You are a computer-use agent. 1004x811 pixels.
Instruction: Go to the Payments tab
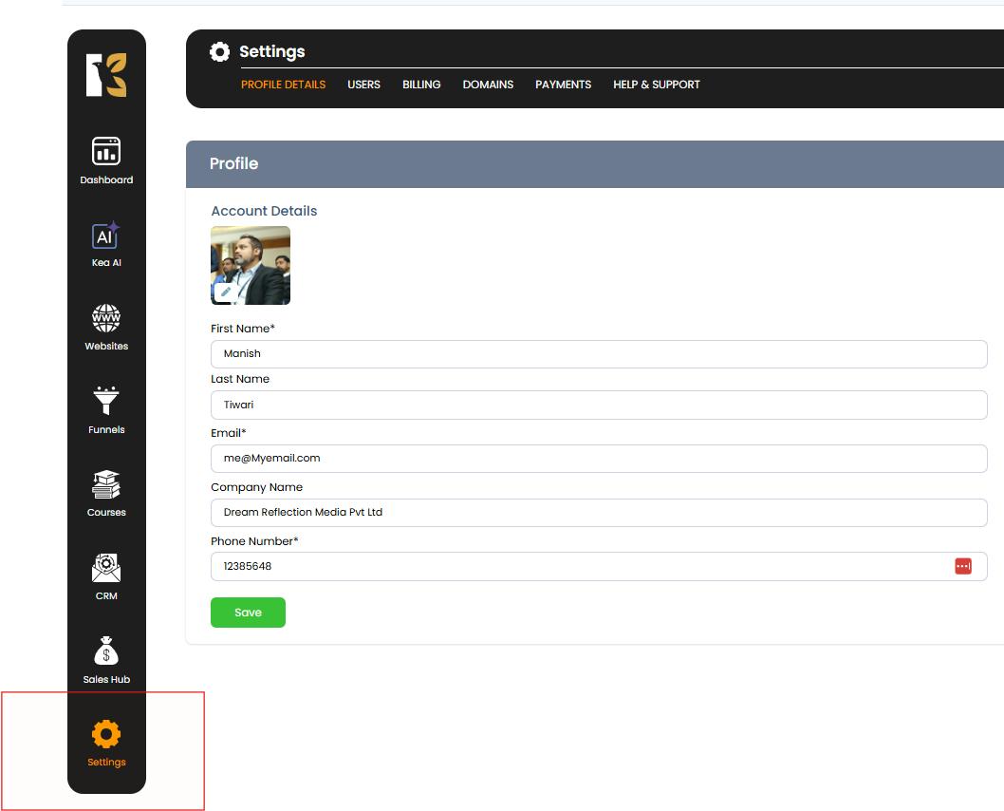563,85
